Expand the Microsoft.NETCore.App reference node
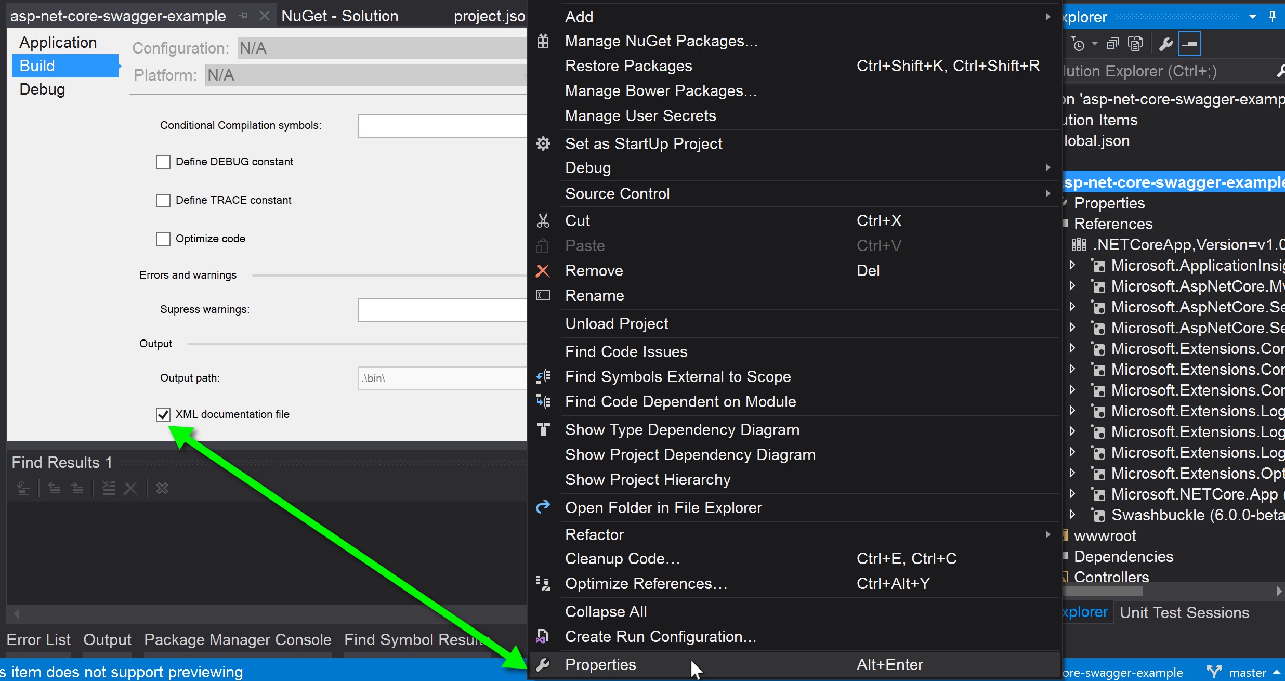Viewport: 1285px width, 681px height. [1072, 494]
